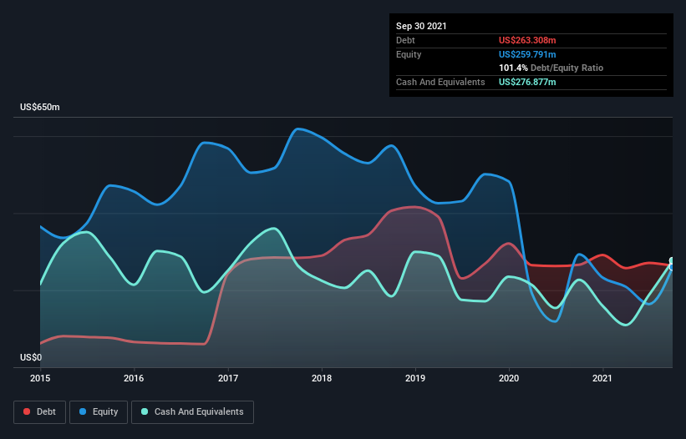Screen dimensions: 686x439
Task: Click the teal Cash And Equivalents legend dot
Action: (x=145, y=411)
